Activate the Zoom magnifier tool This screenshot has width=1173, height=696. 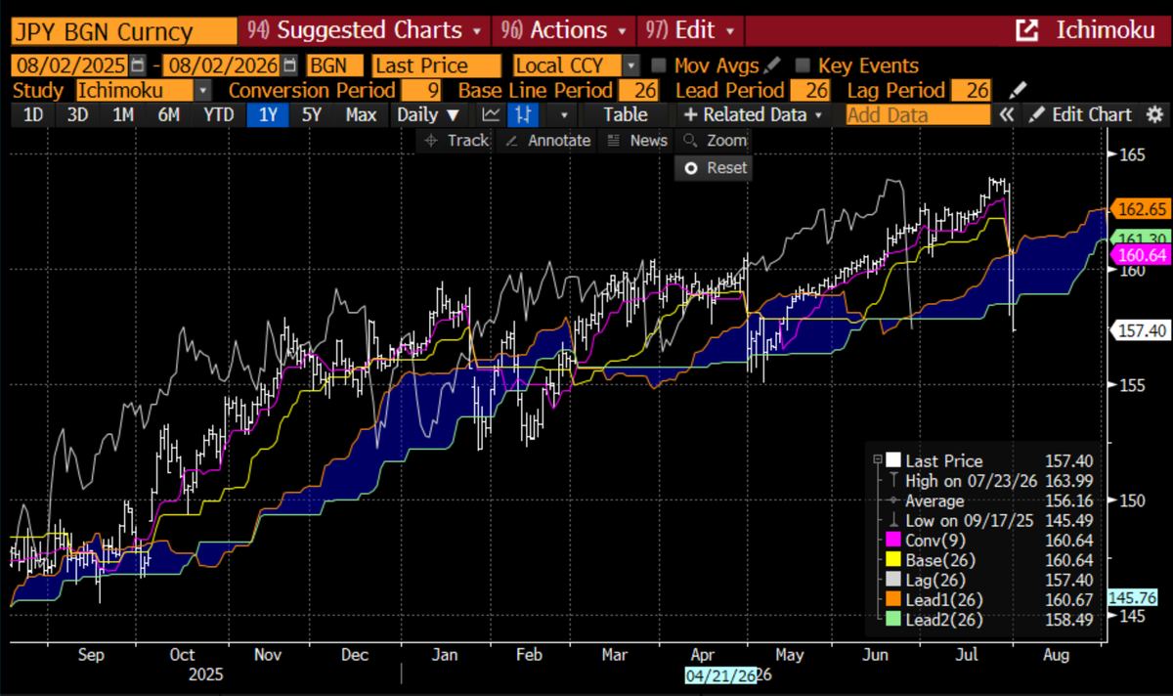coord(715,141)
